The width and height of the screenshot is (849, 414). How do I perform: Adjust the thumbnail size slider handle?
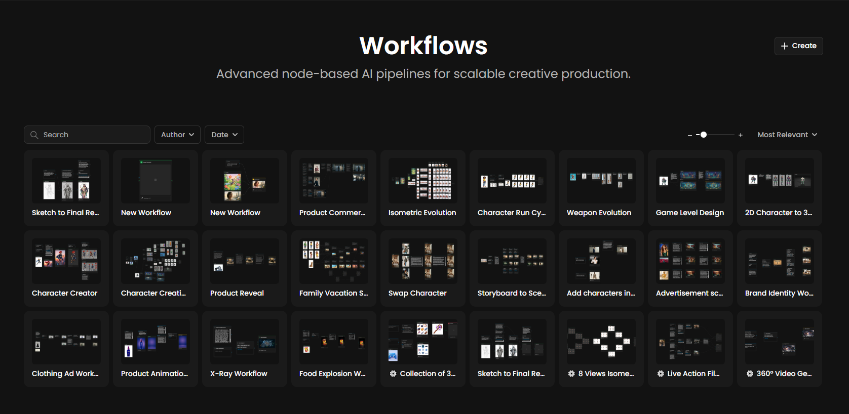coord(704,135)
